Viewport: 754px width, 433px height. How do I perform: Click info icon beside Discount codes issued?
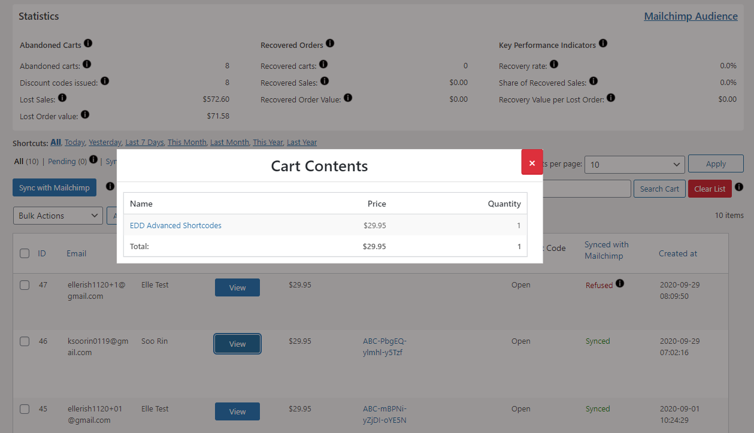(x=105, y=81)
